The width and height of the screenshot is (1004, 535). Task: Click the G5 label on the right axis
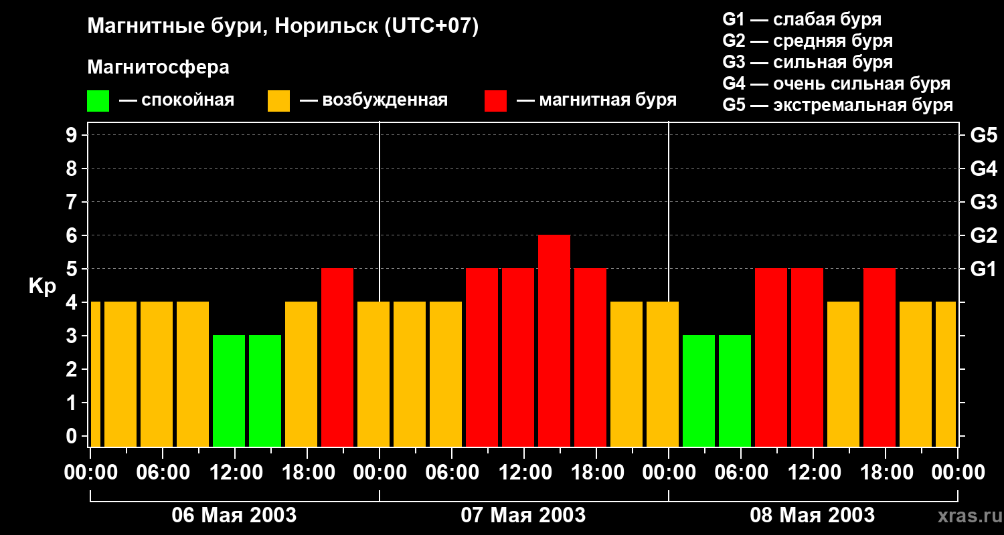984,135
